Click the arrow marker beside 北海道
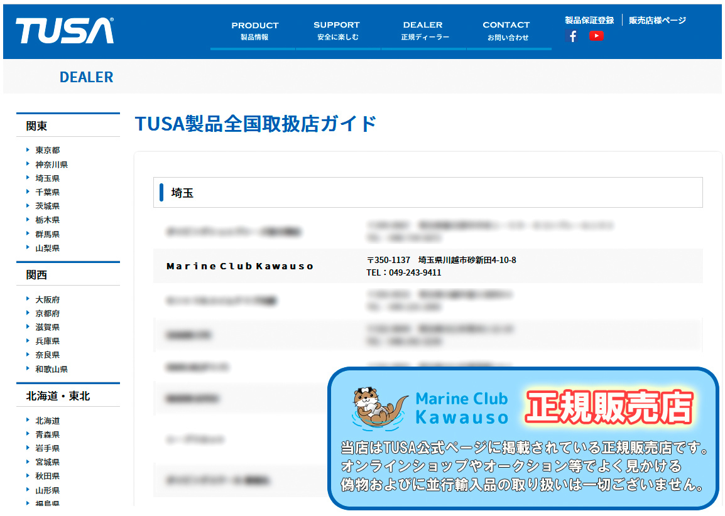725x516 pixels. (27, 421)
